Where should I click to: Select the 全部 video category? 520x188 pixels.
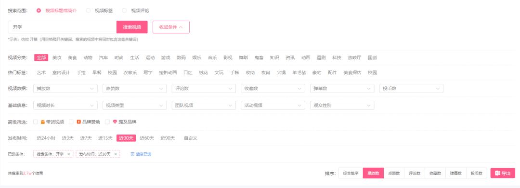coord(41,57)
